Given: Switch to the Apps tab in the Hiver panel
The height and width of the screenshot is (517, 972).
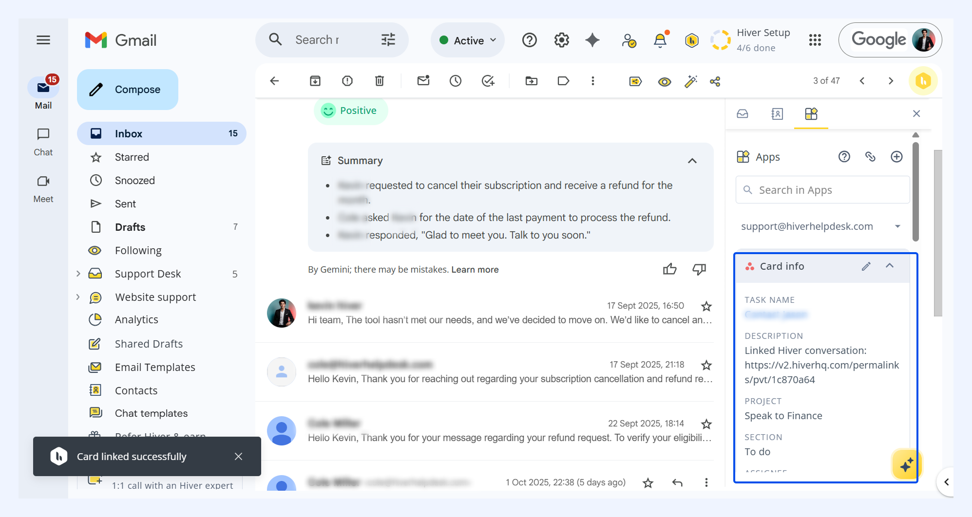Looking at the screenshot, I should pyautogui.click(x=811, y=114).
